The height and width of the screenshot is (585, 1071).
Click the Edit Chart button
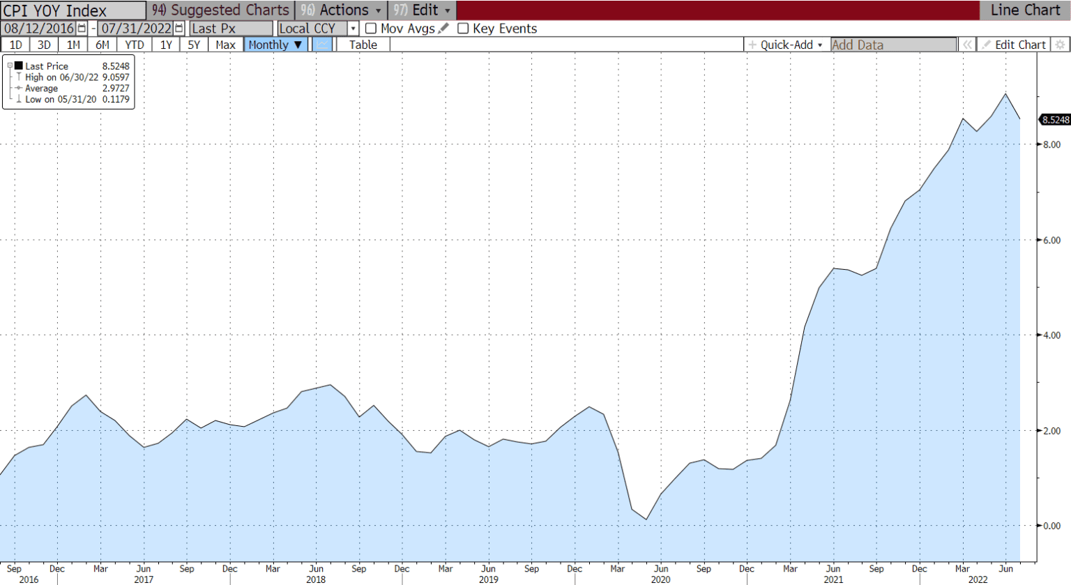point(1014,45)
